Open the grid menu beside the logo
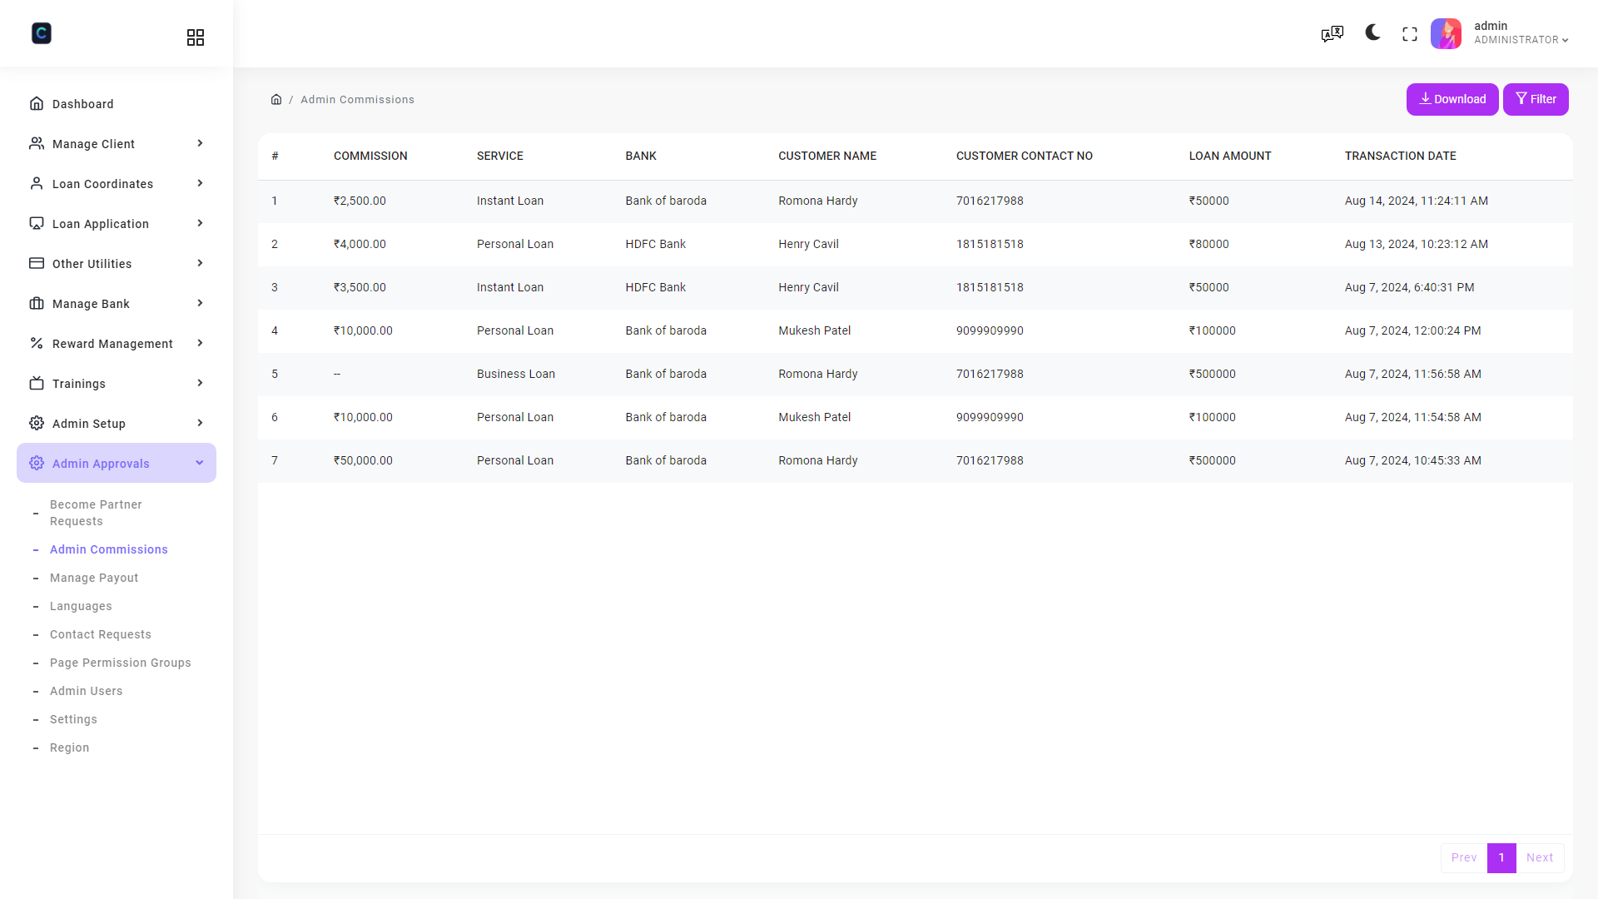Image resolution: width=1598 pixels, height=899 pixels. pyautogui.click(x=196, y=37)
